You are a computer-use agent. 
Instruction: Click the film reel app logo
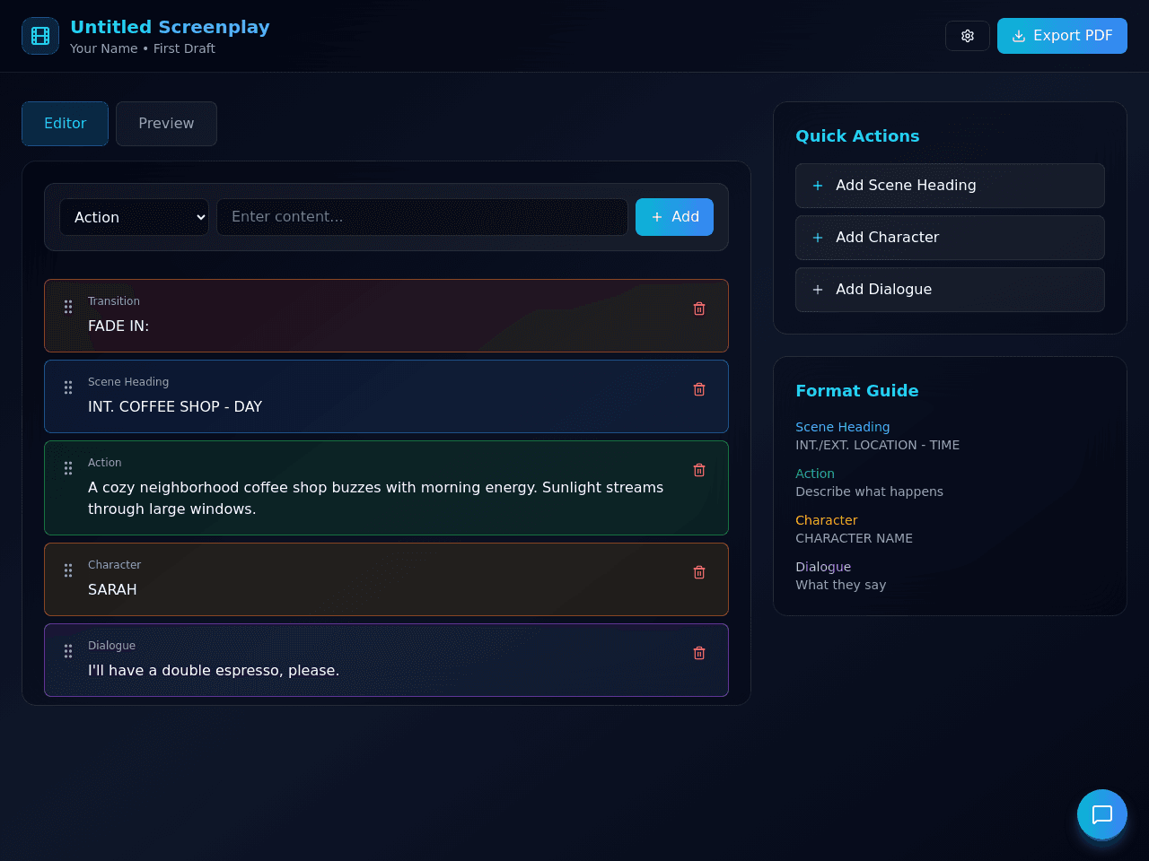pos(40,36)
